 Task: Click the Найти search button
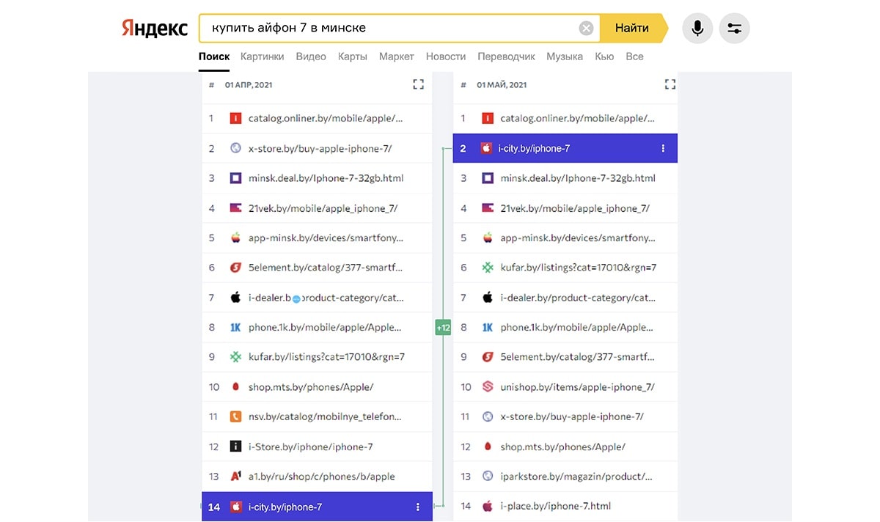[632, 29]
